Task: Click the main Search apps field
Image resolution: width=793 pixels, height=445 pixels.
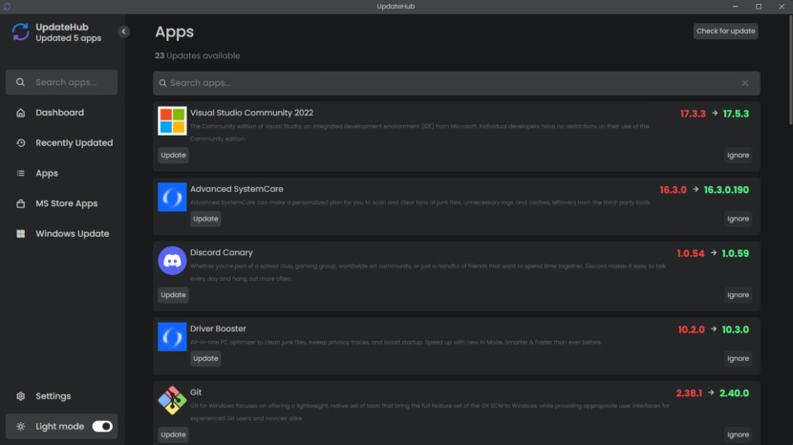Action: pyautogui.click(x=456, y=83)
